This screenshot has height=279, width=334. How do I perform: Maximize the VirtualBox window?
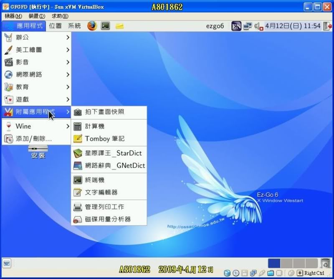[x=317, y=7]
